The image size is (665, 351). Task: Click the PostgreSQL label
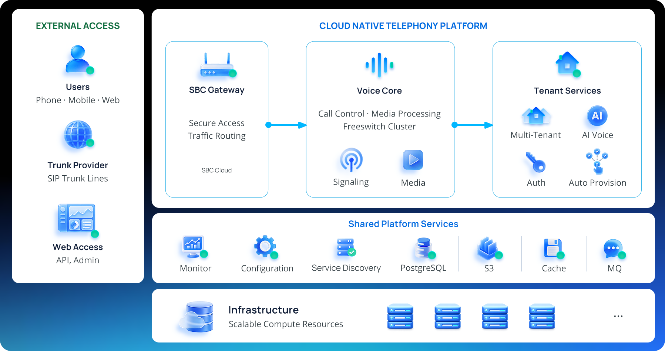423,268
